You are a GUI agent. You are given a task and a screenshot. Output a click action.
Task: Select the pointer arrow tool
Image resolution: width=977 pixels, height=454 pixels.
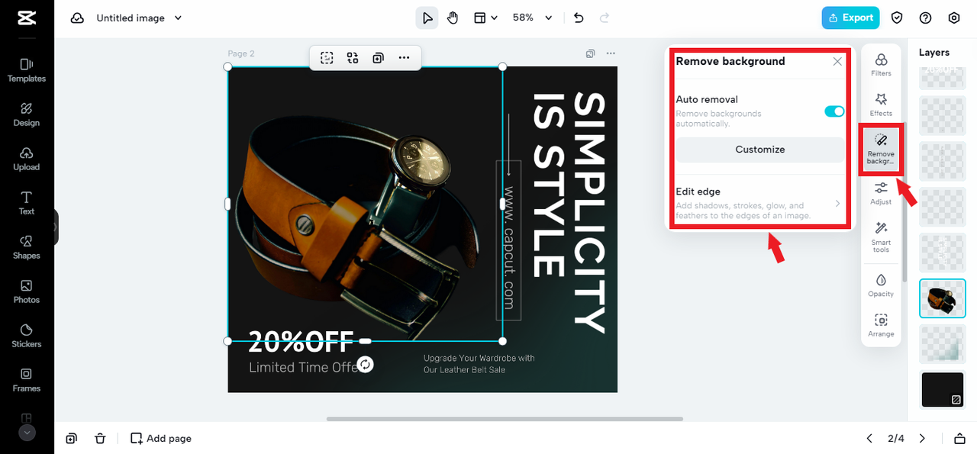(427, 18)
